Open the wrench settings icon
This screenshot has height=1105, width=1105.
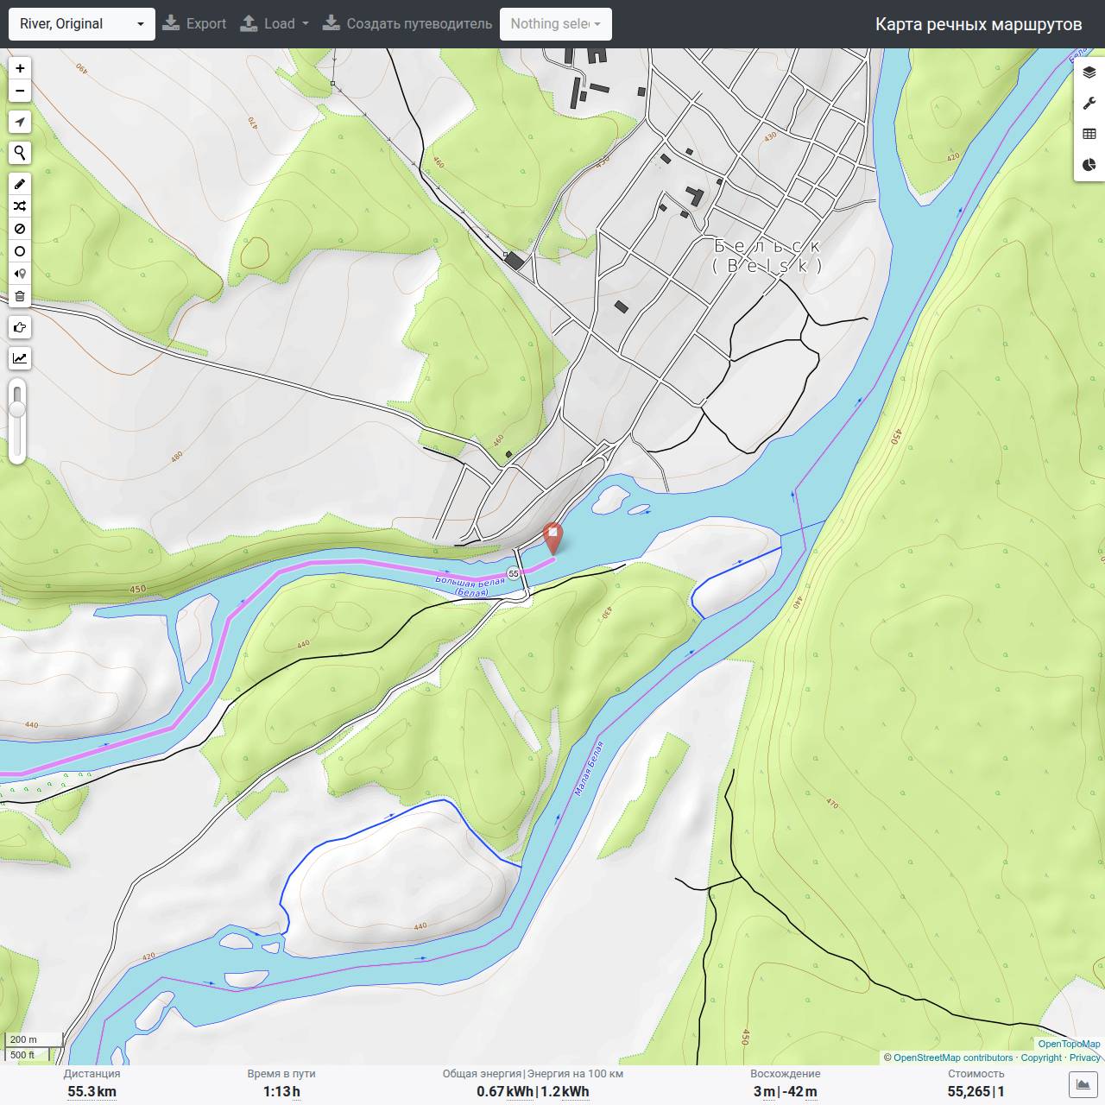1089,104
